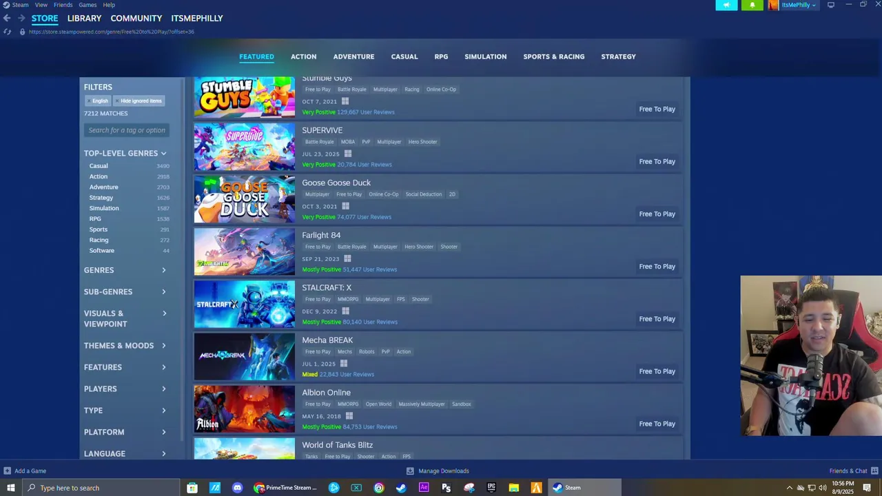
Task: Click the Windows icon on Mecha BREAK row
Action: [344, 364]
